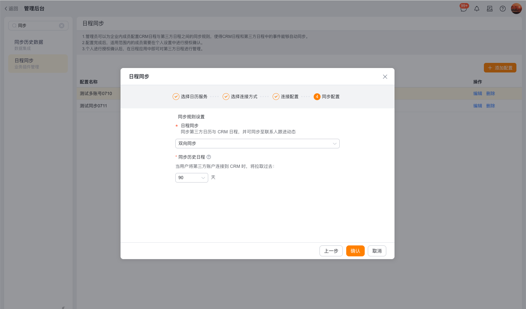This screenshot has height=309, width=526.
Task: Open the messages icon with 99+ badge
Action: tap(464, 8)
